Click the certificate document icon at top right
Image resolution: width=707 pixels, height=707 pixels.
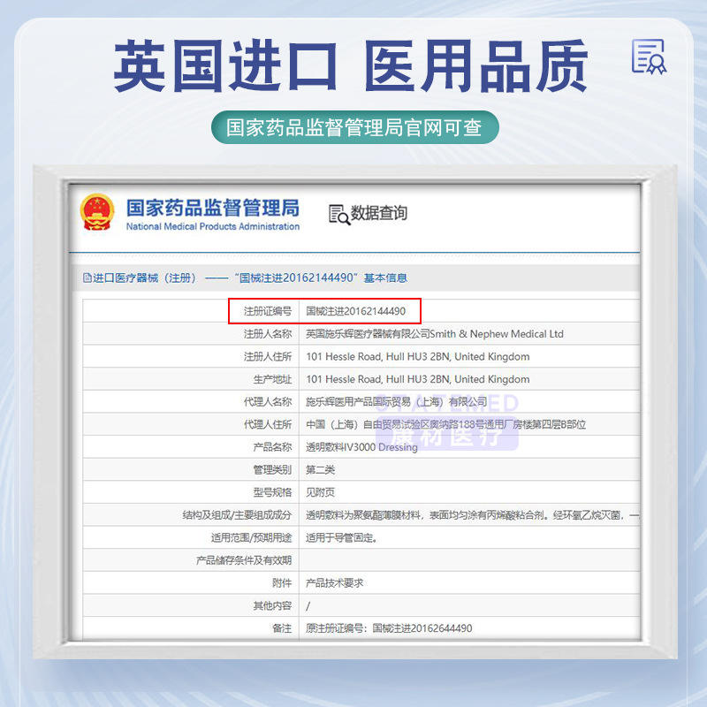(649, 57)
